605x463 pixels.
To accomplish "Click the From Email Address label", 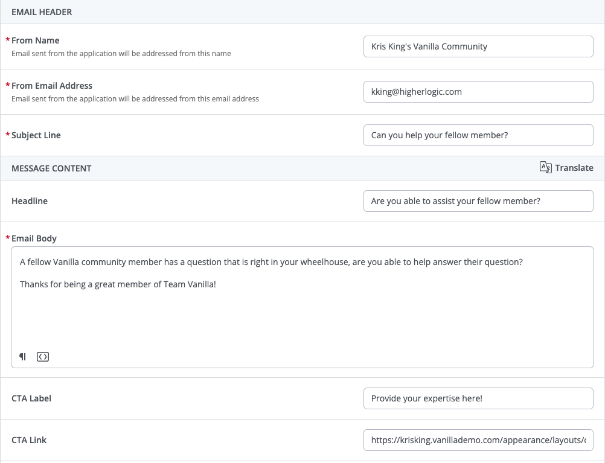I will 52,86.
